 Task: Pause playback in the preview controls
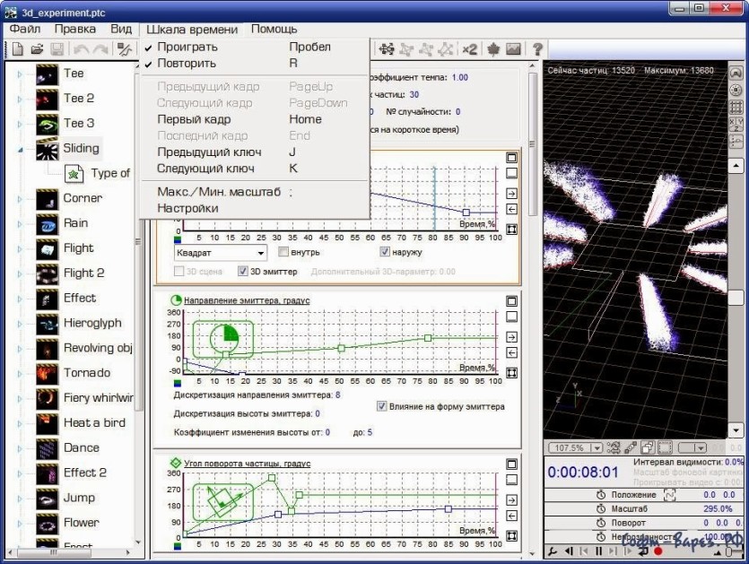(598, 551)
